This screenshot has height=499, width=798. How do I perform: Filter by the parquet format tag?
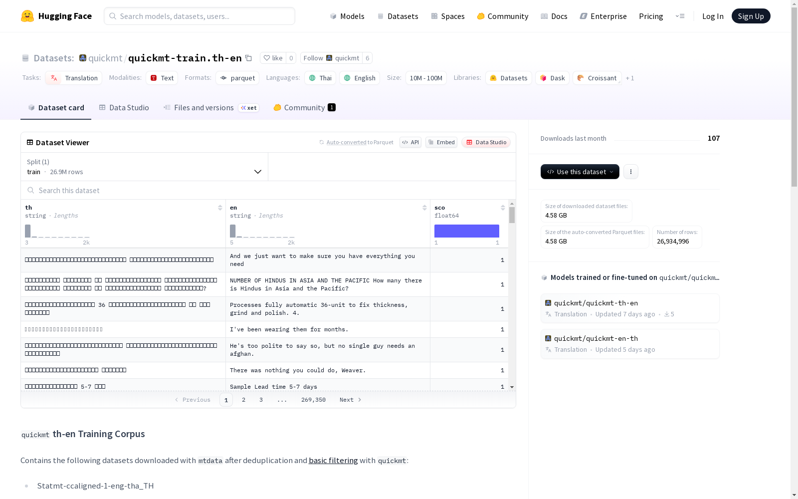pyautogui.click(x=237, y=78)
